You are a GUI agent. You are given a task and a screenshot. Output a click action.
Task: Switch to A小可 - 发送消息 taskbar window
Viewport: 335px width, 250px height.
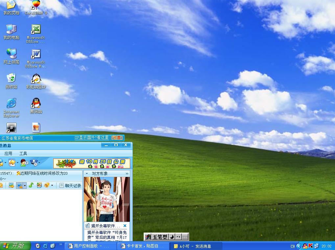coord(196,246)
